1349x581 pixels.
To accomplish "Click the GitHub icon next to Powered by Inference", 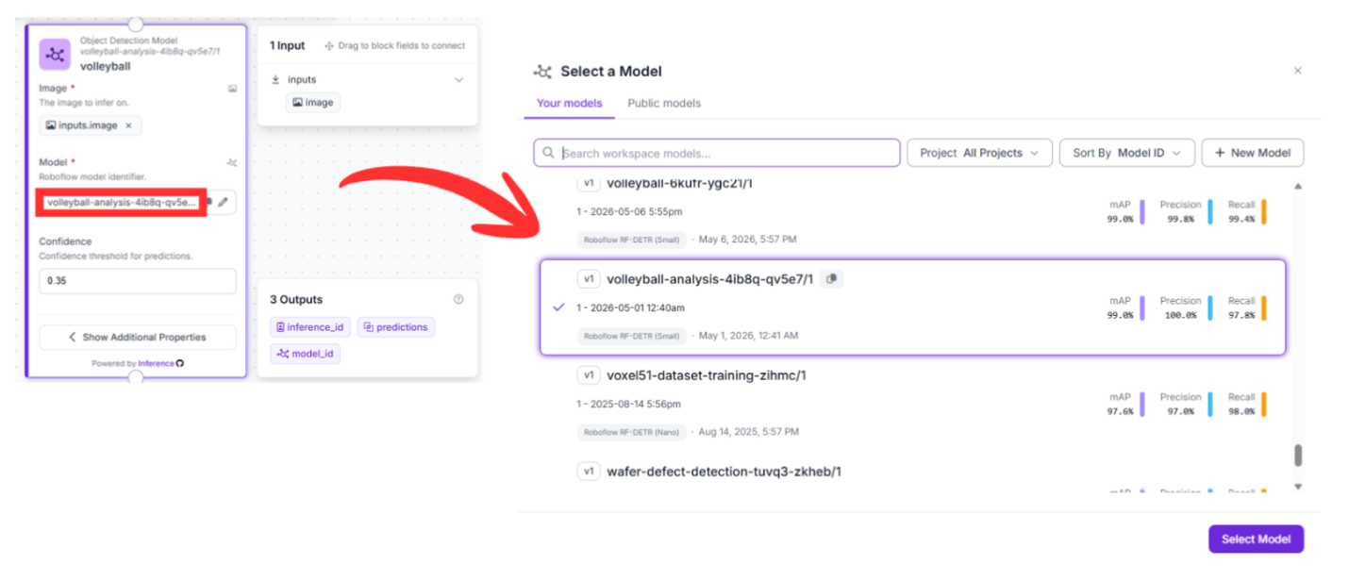I will point(180,363).
